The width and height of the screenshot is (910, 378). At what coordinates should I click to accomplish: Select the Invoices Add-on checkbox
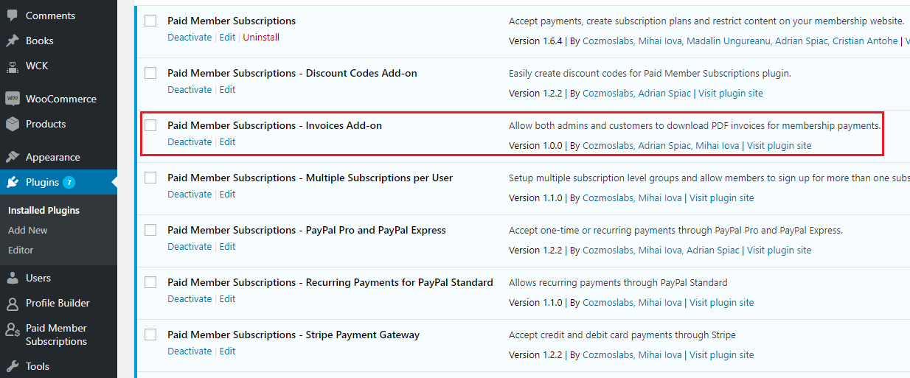point(150,125)
